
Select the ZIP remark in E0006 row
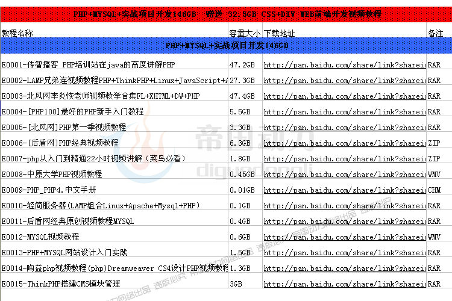click(439, 140)
